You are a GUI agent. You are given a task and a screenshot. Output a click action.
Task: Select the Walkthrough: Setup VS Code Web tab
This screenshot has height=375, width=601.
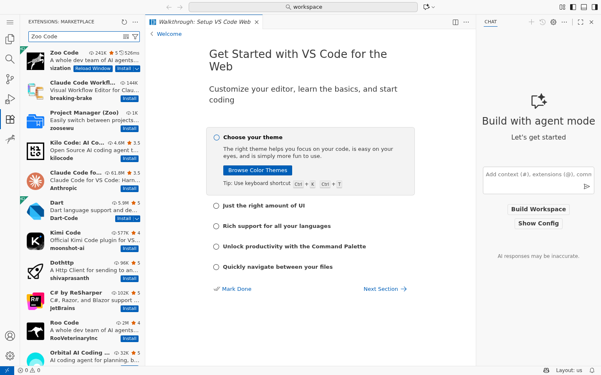tap(205, 22)
